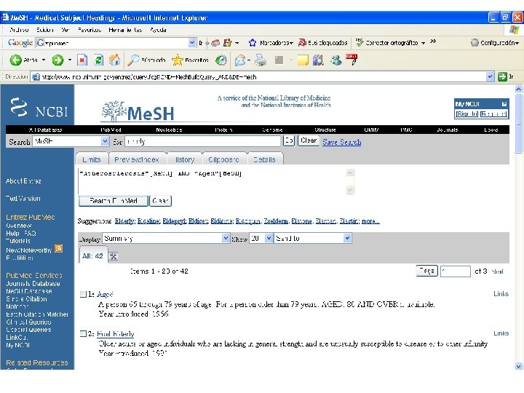Open the Show 20 items dropdown
524x393 pixels.
pyautogui.click(x=269, y=238)
